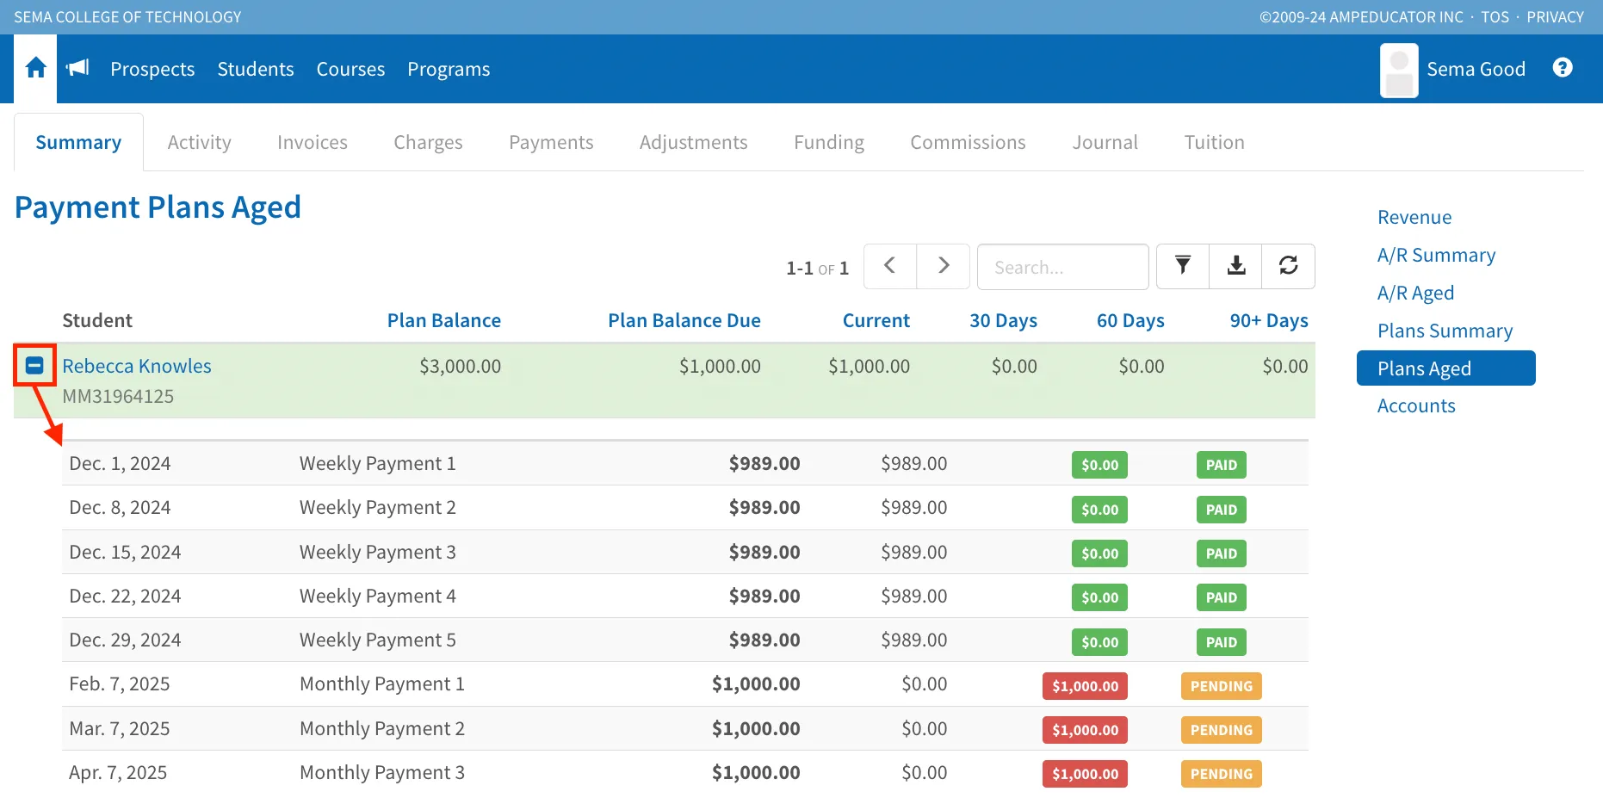Collapse Rebecca Knowles plan details

pos(34,366)
